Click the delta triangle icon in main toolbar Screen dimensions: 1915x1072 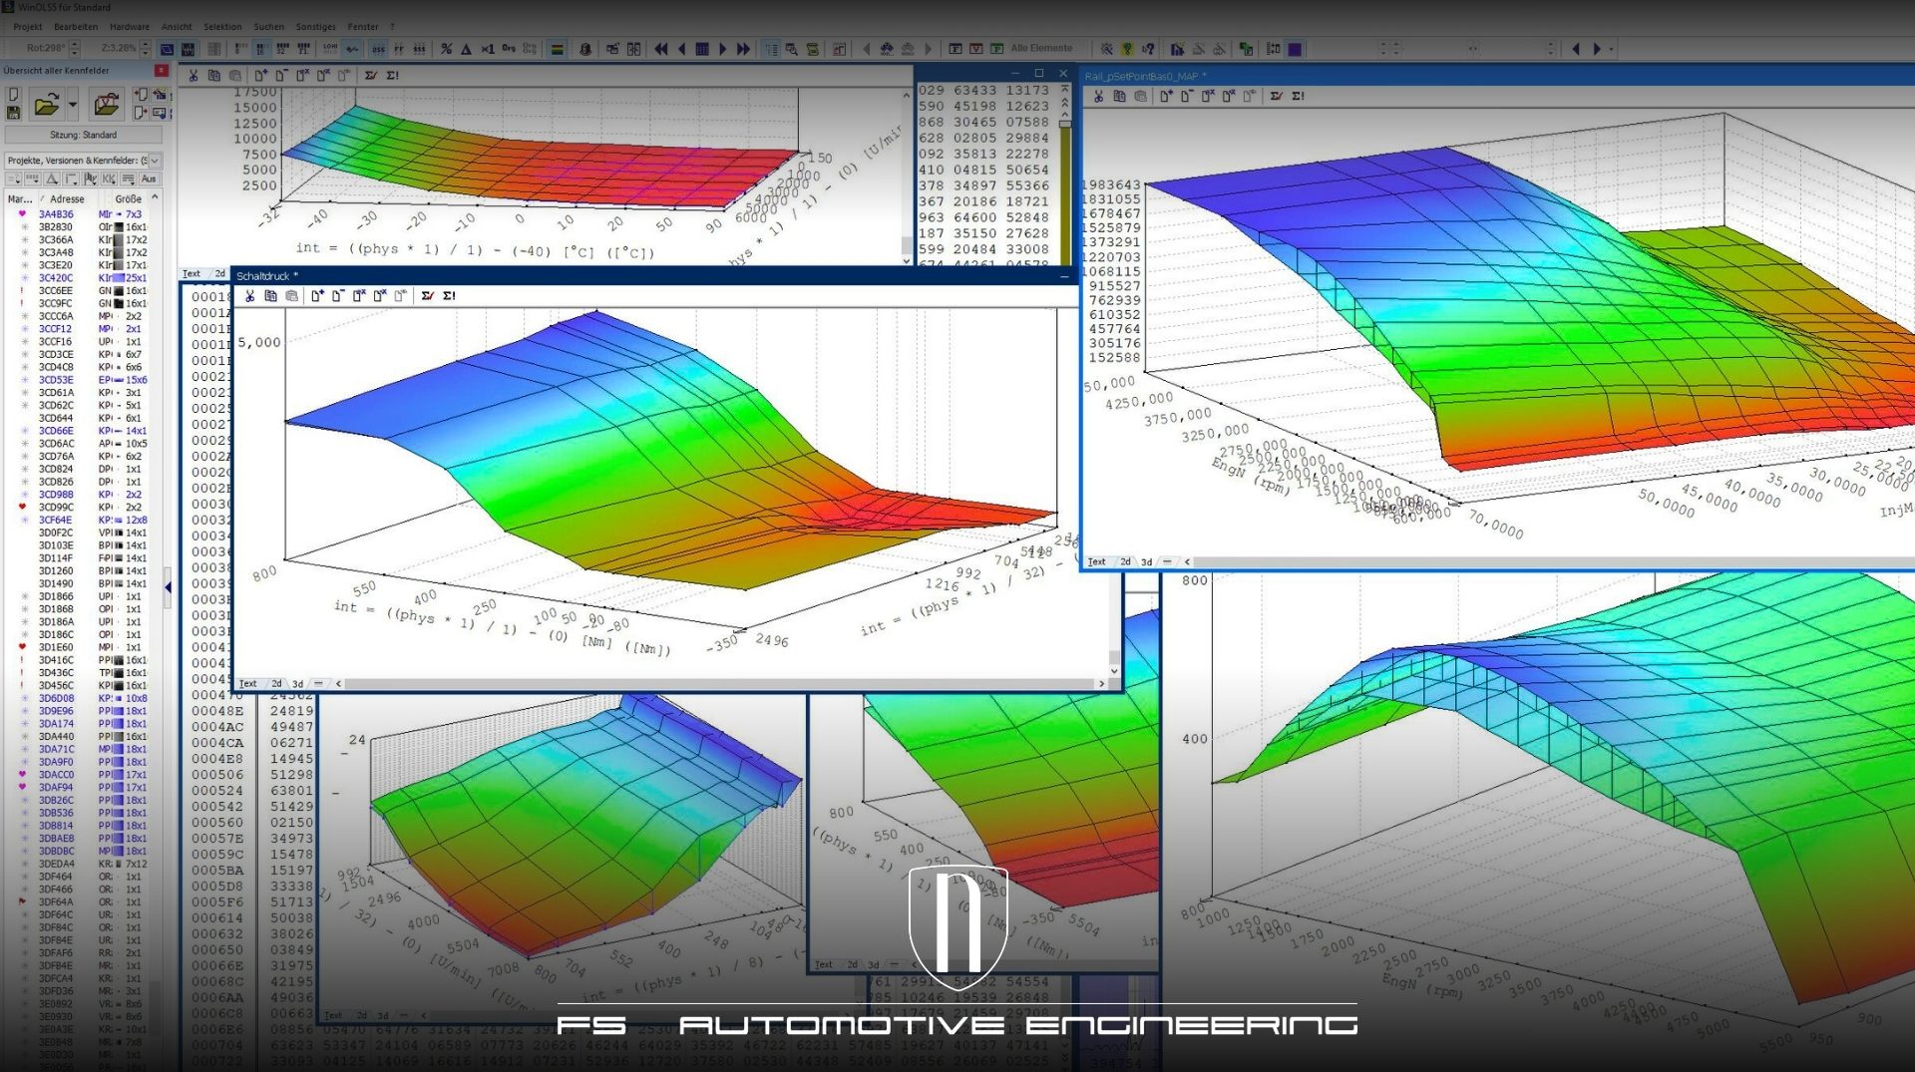pos(466,49)
